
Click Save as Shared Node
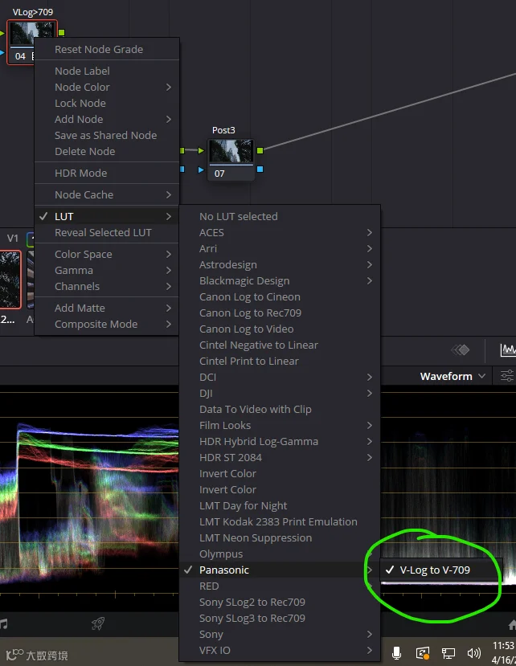[x=106, y=136]
